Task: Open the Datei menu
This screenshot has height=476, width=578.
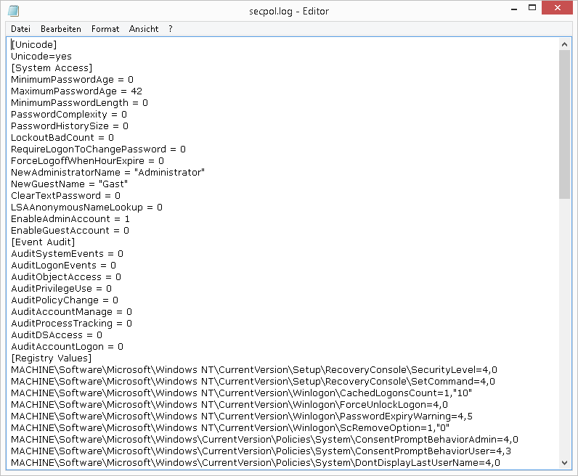Action: pos(20,29)
